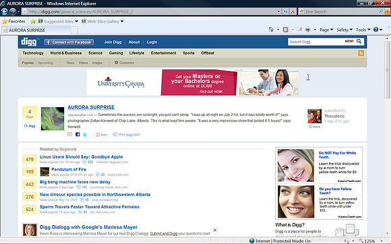
Task: Click the Zoom level magnifier icon
Action: [x=361, y=241]
